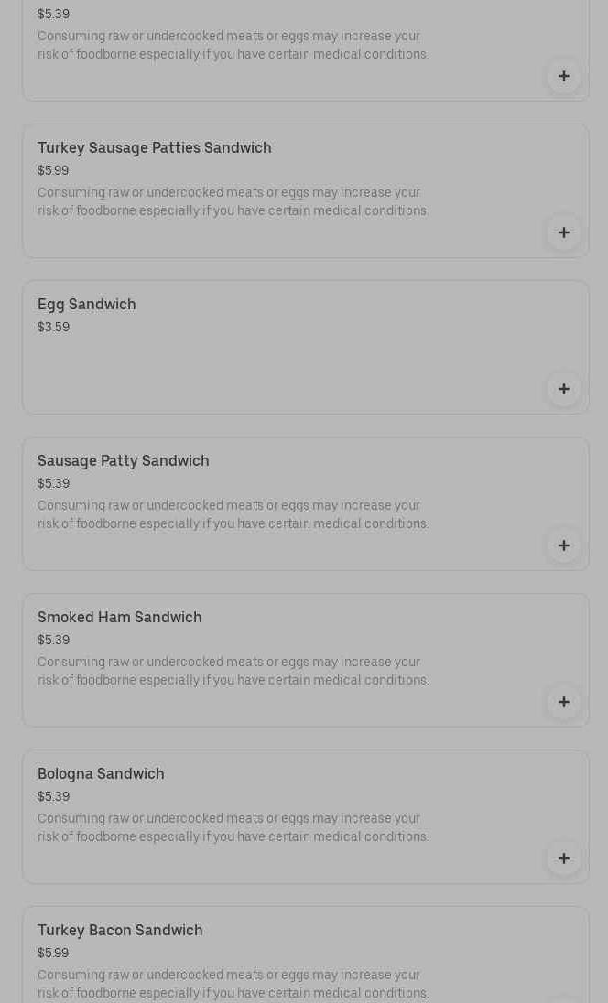Click $5.99 price under Turkey Sausage Patties

(53, 171)
